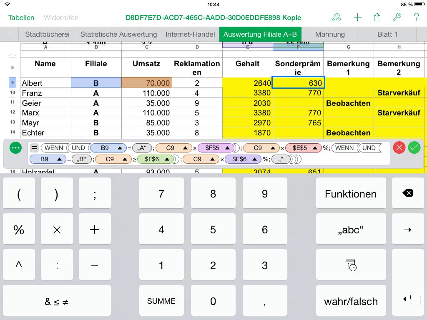Confirm the formula with the green checkmark
Screen dimensions: 427x320
coord(414,147)
